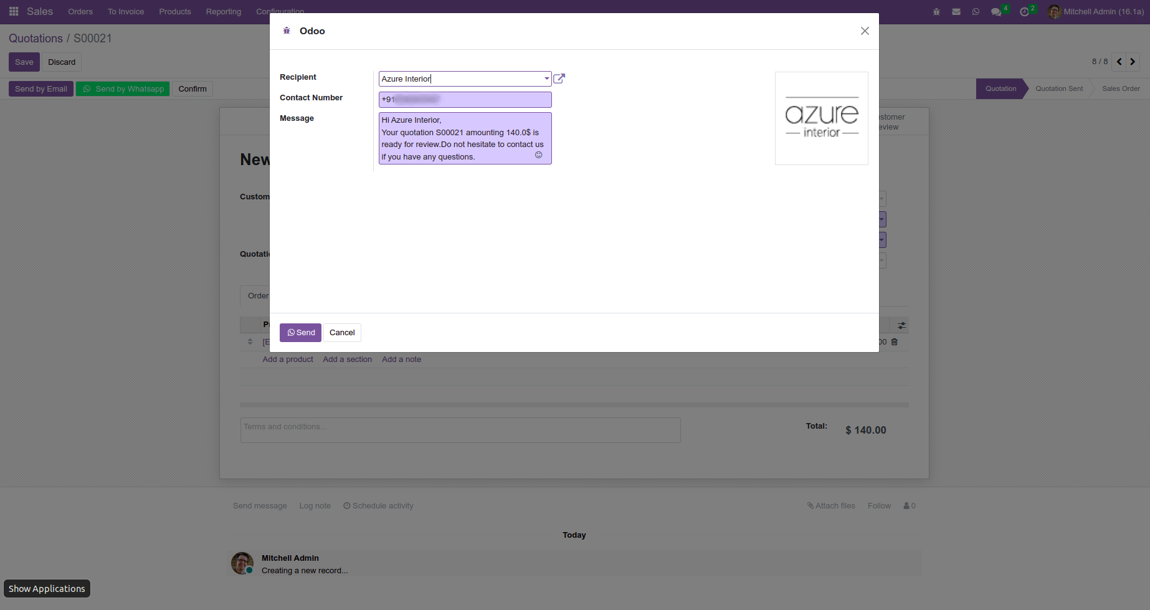This screenshot has height=610, width=1150.
Task: Select the Sales Order status stage
Action: pyautogui.click(x=1121, y=88)
